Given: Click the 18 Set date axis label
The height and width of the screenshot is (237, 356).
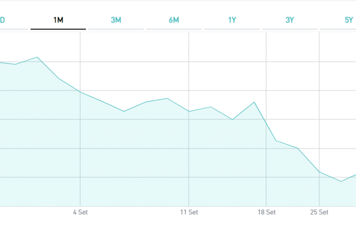Looking at the screenshot, I should (267, 212).
